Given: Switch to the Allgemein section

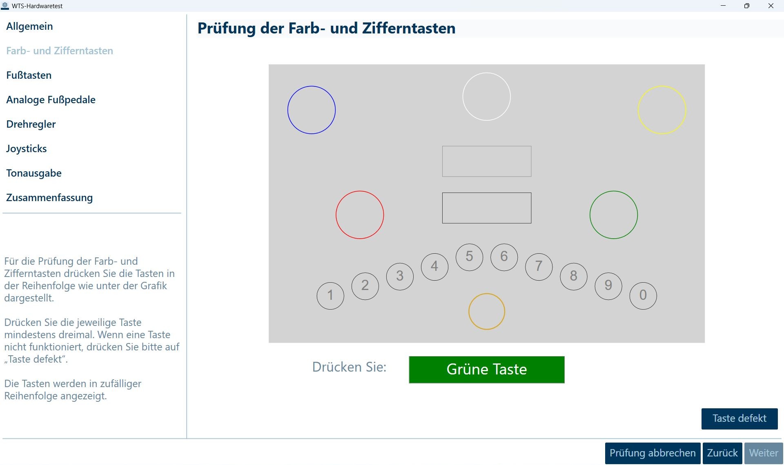Looking at the screenshot, I should tap(29, 26).
